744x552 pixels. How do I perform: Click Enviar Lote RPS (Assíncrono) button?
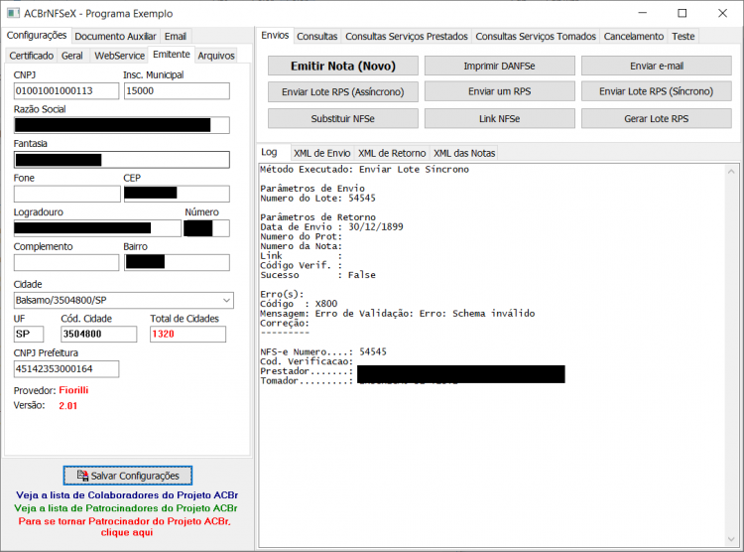[343, 91]
